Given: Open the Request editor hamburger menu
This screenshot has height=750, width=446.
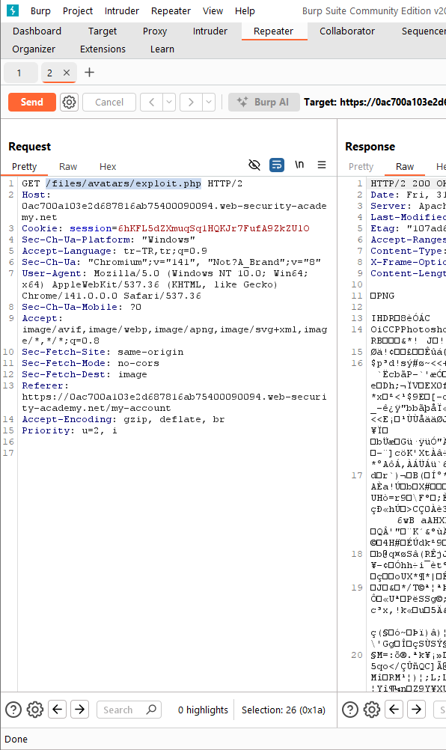Looking at the screenshot, I should (322, 165).
